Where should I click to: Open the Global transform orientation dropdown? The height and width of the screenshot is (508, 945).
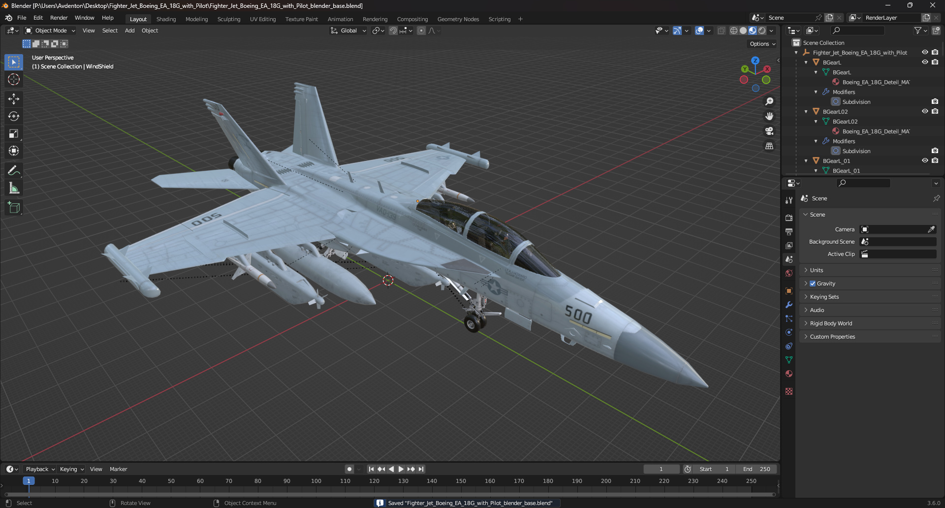coord(348,31)
